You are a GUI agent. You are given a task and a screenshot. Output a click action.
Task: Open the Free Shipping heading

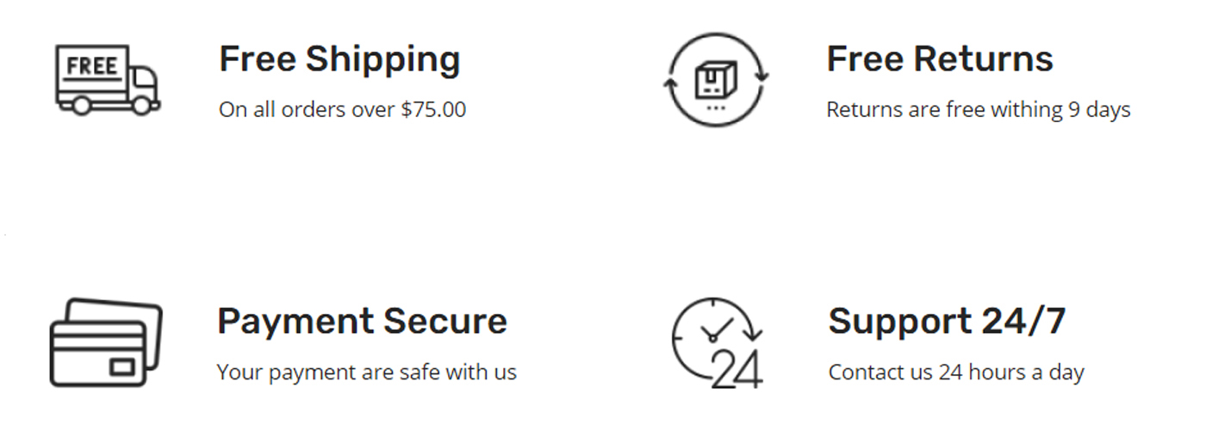pyautogui.click(x=339, y=59)
